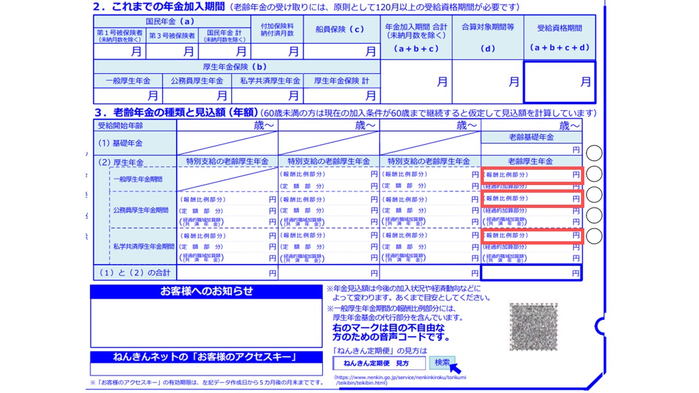Click the 検索 button
699x393 pixels.
(442, 362)
